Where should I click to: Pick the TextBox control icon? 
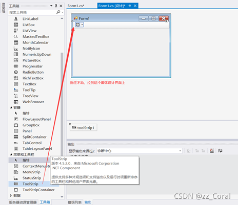coord(16,84)
